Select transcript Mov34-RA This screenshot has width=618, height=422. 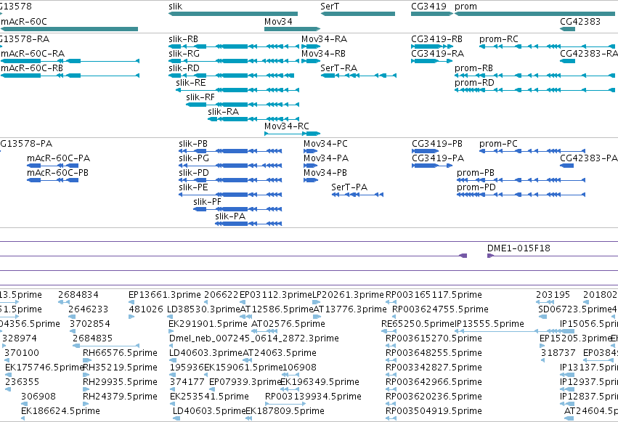[311, 46]
